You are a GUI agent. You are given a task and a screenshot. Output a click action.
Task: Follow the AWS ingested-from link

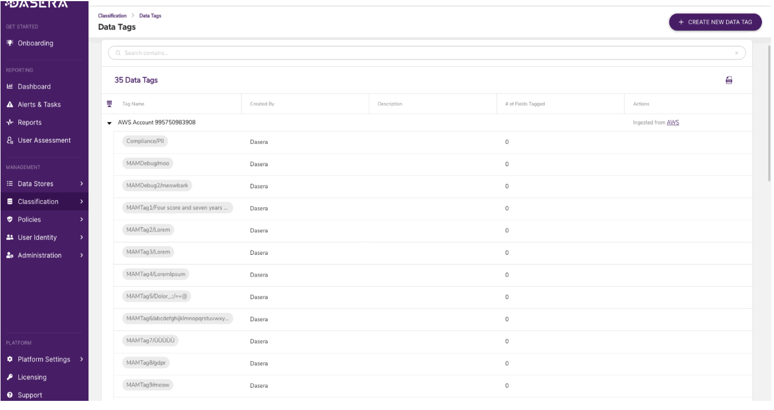point(673,123)
